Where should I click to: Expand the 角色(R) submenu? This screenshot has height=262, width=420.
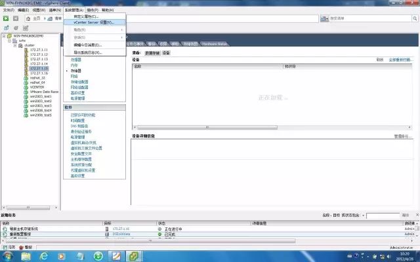94,29
